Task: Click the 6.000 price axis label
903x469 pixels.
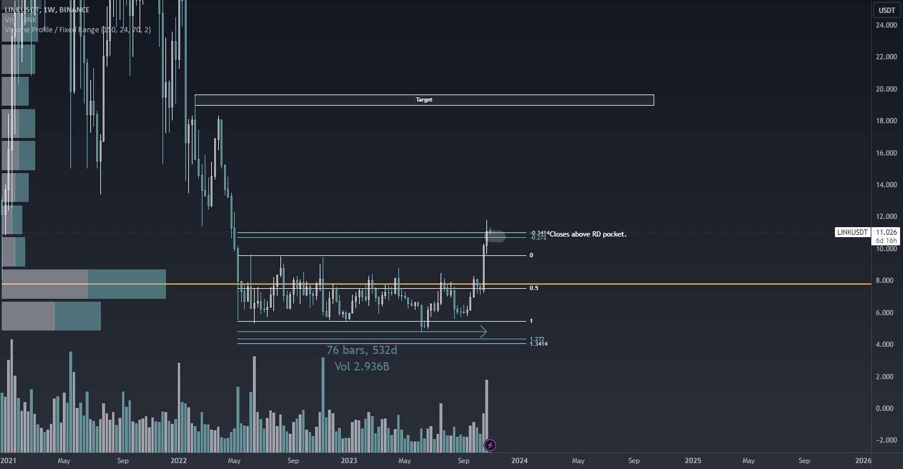Action: coord(886,313)
